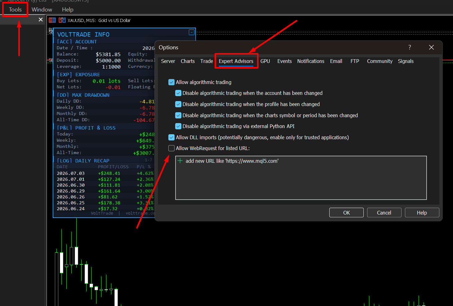
Task: Switch to the Server tab
Action: (168, 61)
